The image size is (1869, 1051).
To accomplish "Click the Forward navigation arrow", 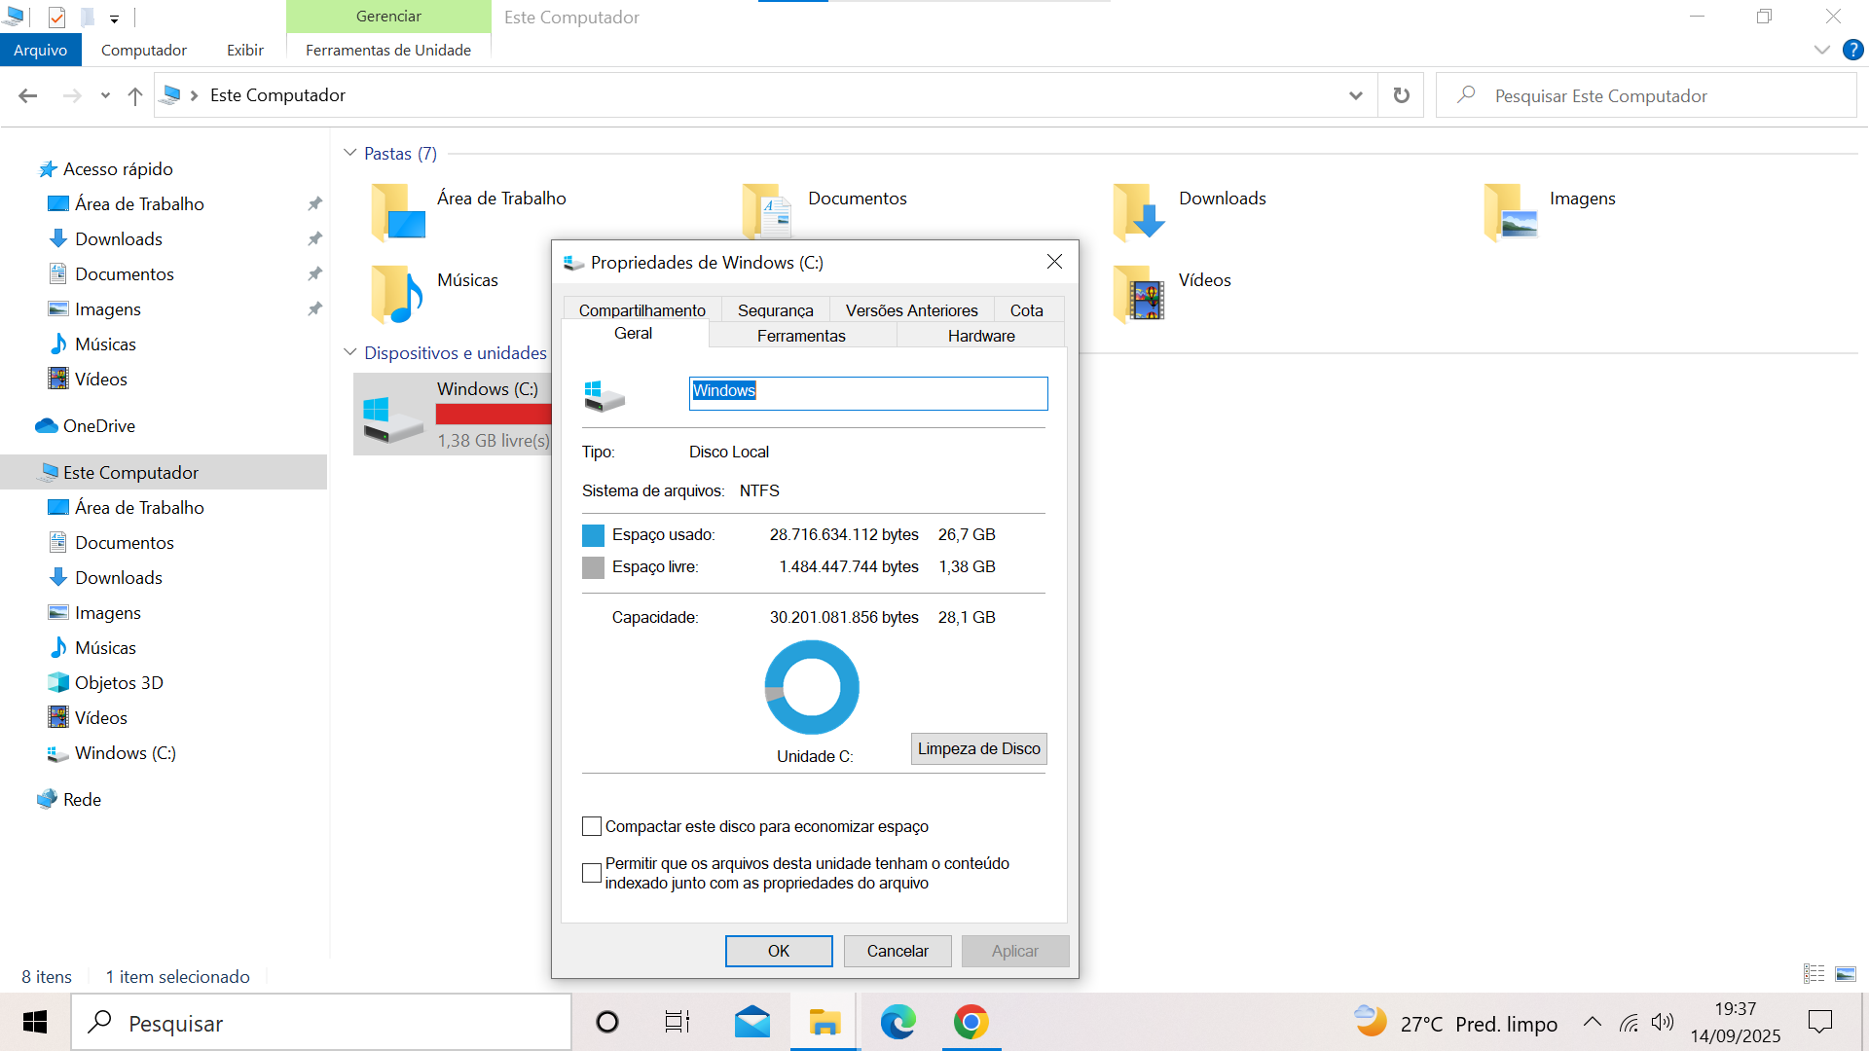I will coord(72,95).
